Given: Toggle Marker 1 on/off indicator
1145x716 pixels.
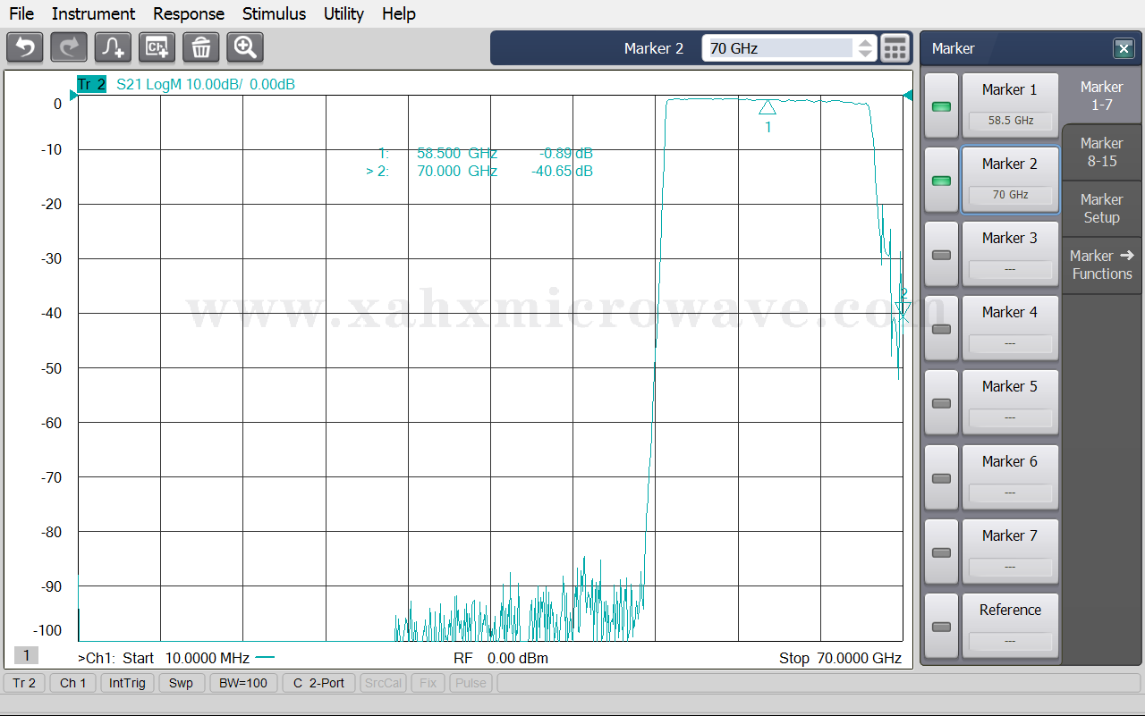Looking at the screenshot, I should 941,106.
